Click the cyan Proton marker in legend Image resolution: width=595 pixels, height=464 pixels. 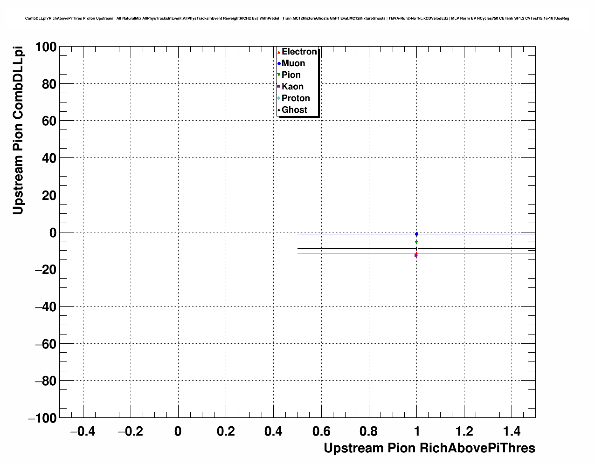point(279,98)
